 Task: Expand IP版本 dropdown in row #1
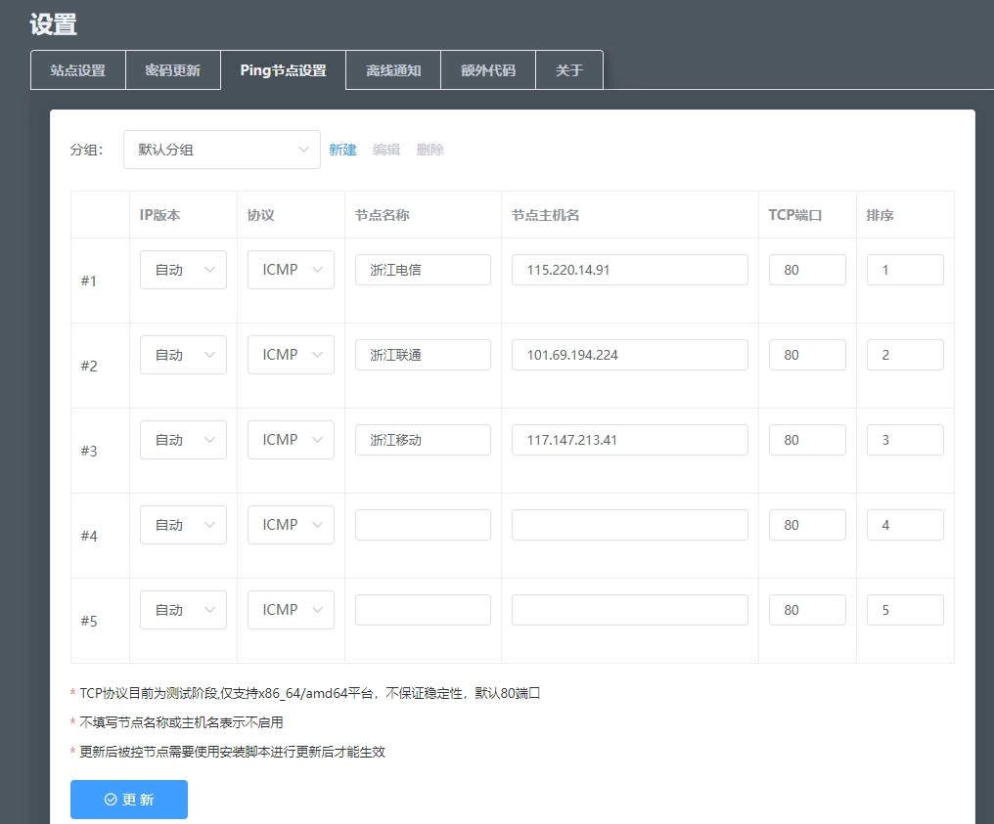pyautogui.click(x=183, y=270)
